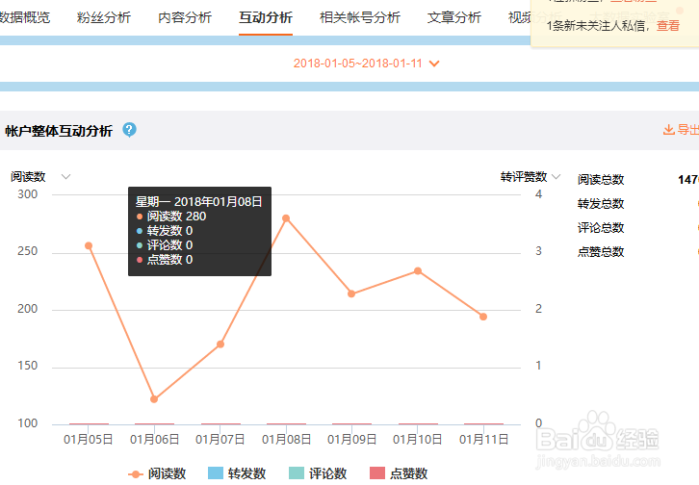Viewport: 699px width, 485px height.
Task: Click the 阅读总数 summary label
Action: pos(601,180)
